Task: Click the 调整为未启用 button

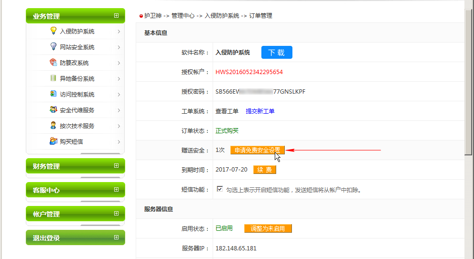Action: pyautogui.click(x=268, y=228)
